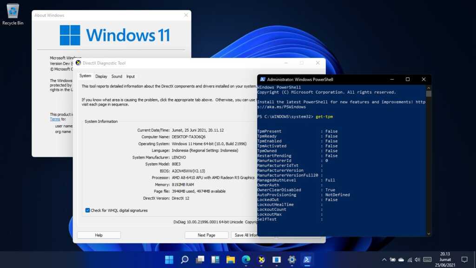Image resolution: width=476 pixels, height=268 pixels.
Task: Launch Microsoft Edge from the taskbar
Action: click(246, 260)
